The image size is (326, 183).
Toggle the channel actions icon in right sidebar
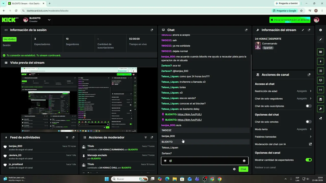tap(320, 99)
